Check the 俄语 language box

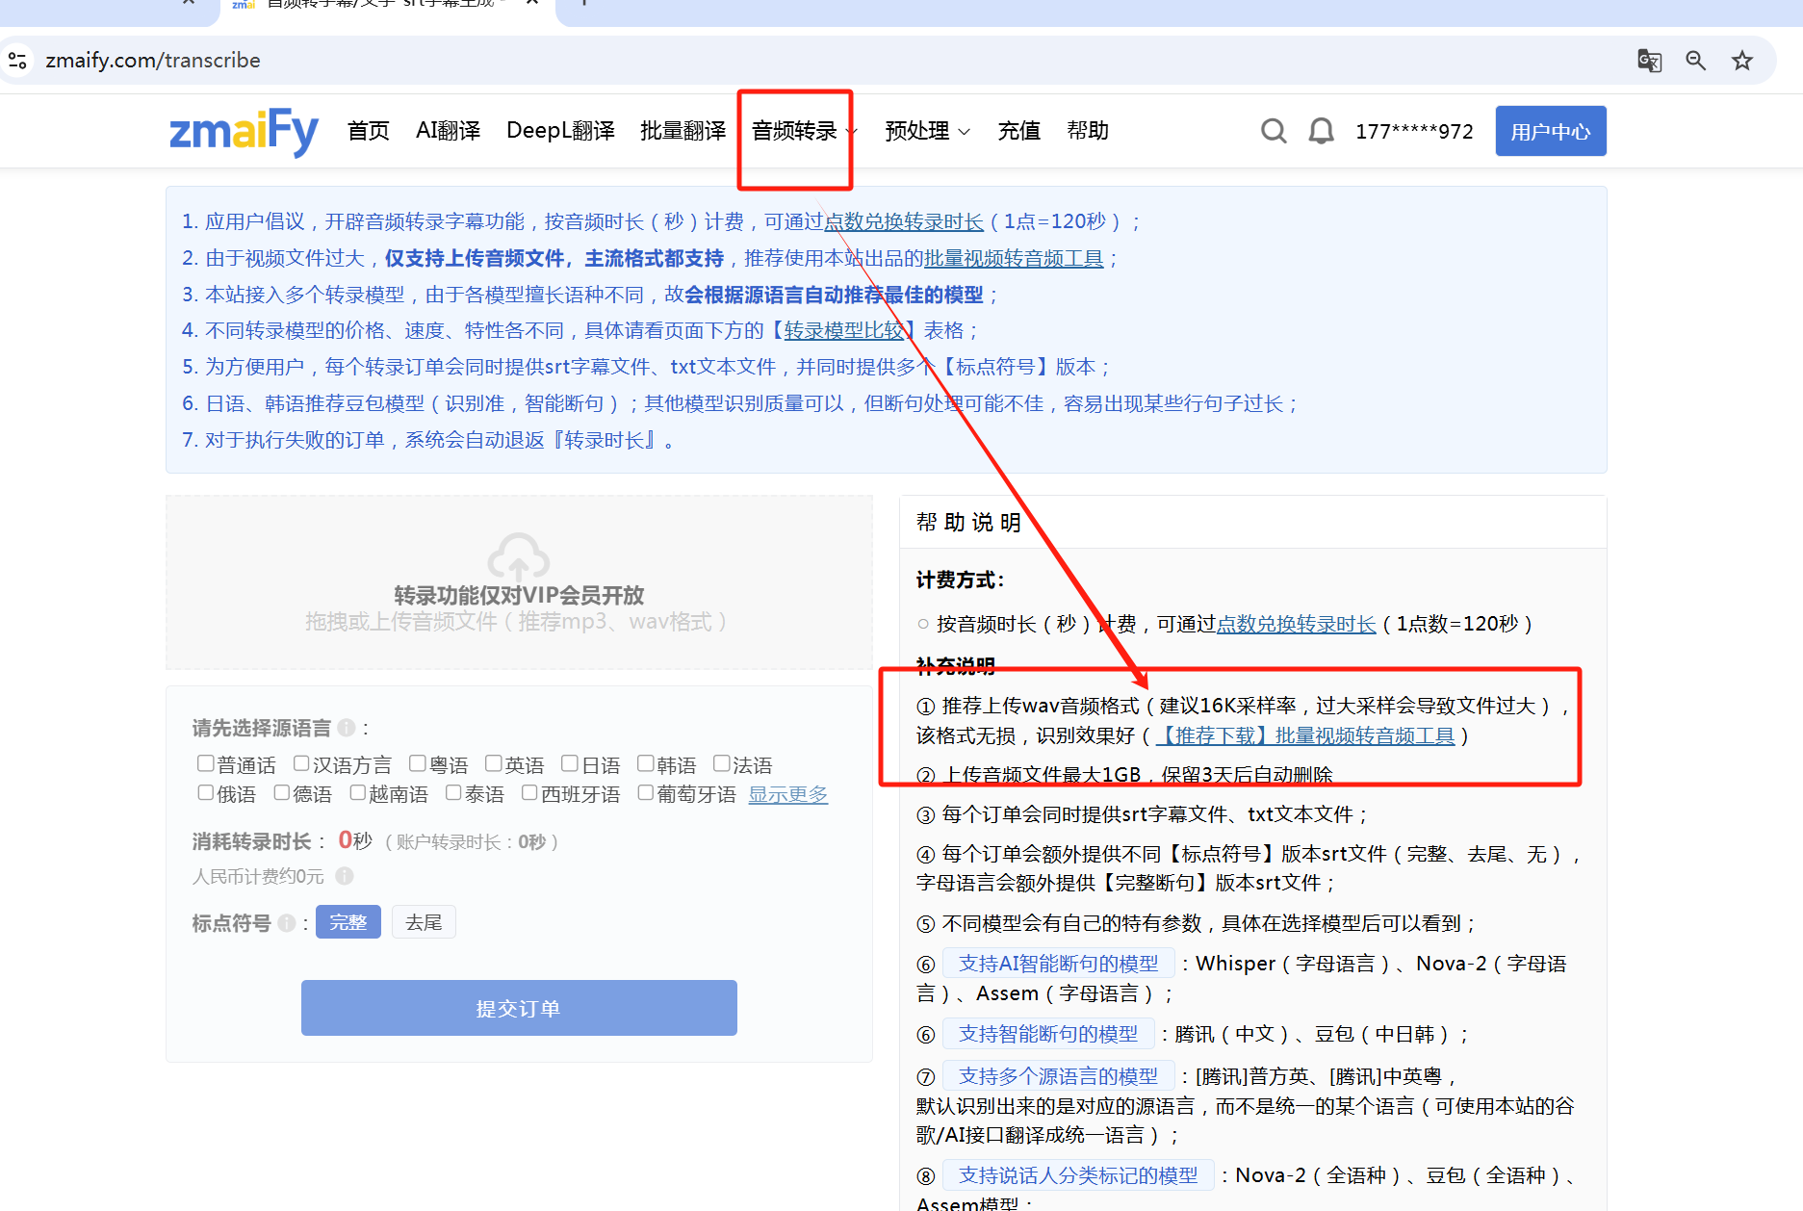click(205, 792)
